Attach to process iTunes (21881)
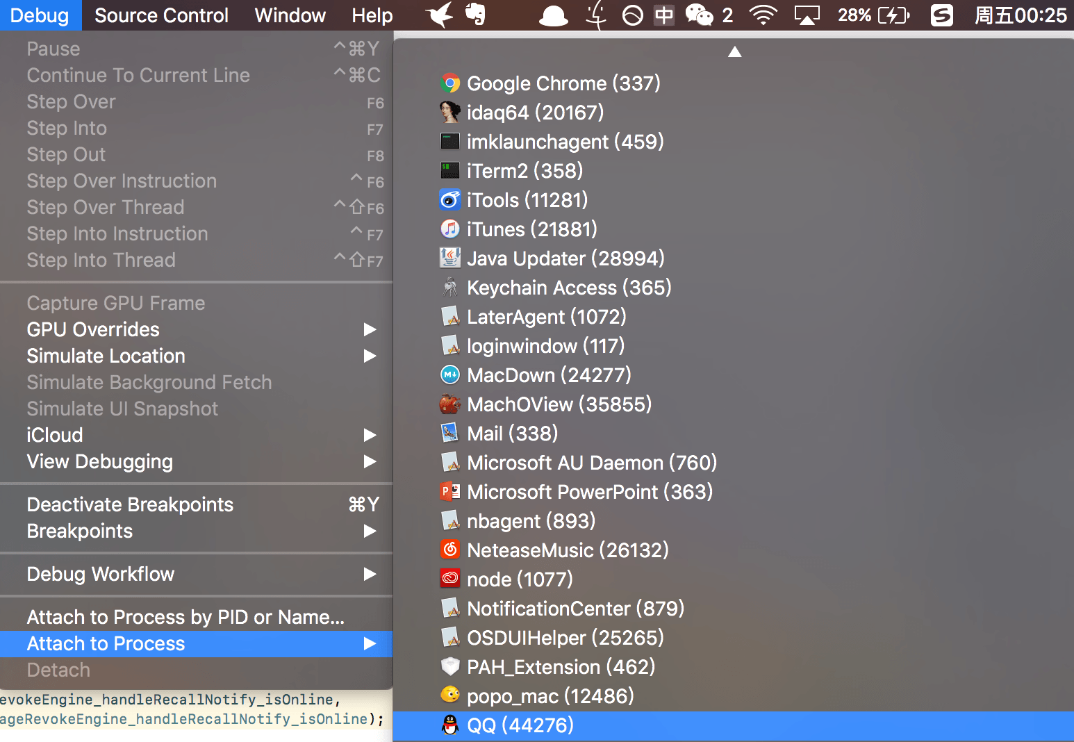1074x742 pixels. click(734, 229)
